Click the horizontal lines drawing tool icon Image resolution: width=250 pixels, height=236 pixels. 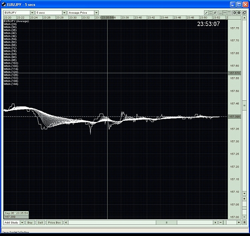211,13
